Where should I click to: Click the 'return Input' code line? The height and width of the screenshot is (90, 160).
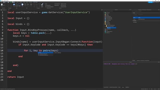coord(15,77)
